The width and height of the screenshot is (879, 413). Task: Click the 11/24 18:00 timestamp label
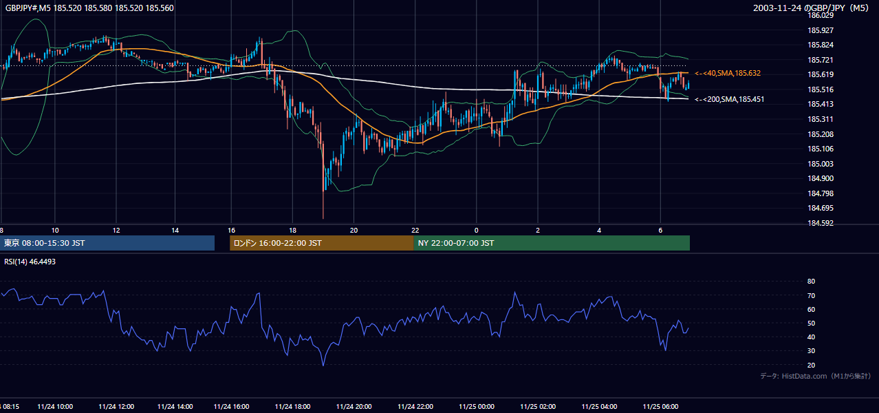tap(292, 406)
